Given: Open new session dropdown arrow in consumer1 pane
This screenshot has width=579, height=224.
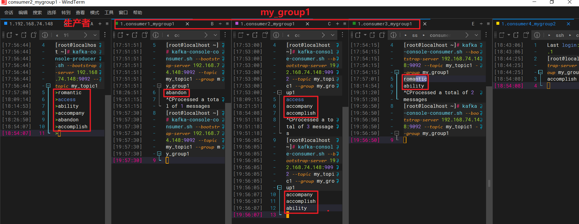Looking at the screenshot, I should click(128, 35).
